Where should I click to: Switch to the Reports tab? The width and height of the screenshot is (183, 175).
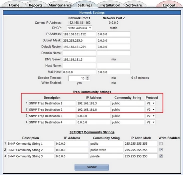coord(36,5)
